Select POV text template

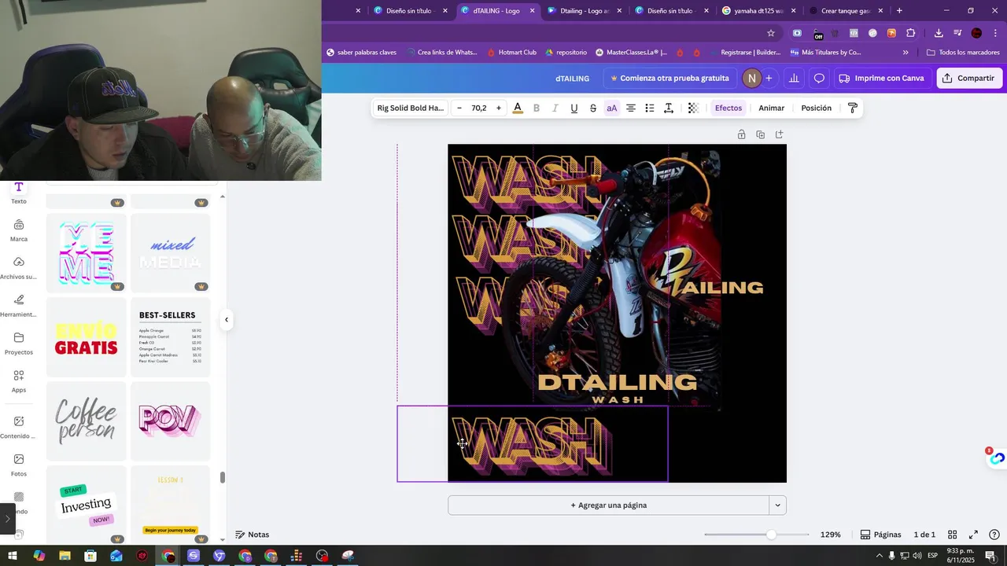pyautogui.click(x=171, y=421)
